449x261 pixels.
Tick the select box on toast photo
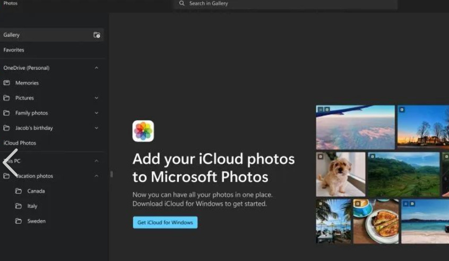pyautogui.click(x=358, y=204)
